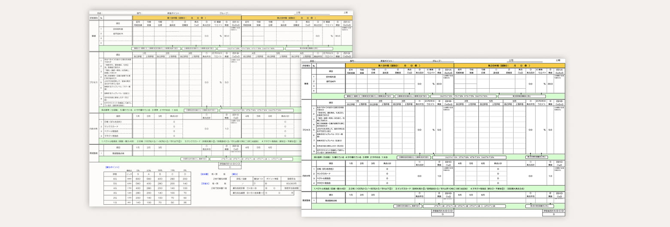Image resolution: width=670 pixels, height=227 pixels.
Task: Click the D column header in bonus table
Action: (x=184, y=174)
